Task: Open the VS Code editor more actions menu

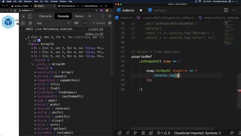Action: [234, 10]
